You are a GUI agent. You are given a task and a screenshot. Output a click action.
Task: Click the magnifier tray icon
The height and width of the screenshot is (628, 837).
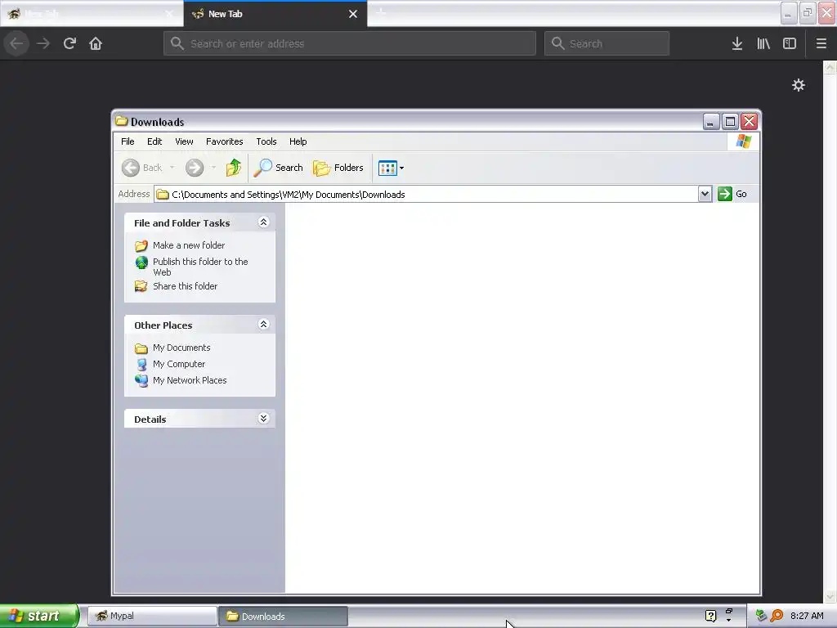coord(777,616)
